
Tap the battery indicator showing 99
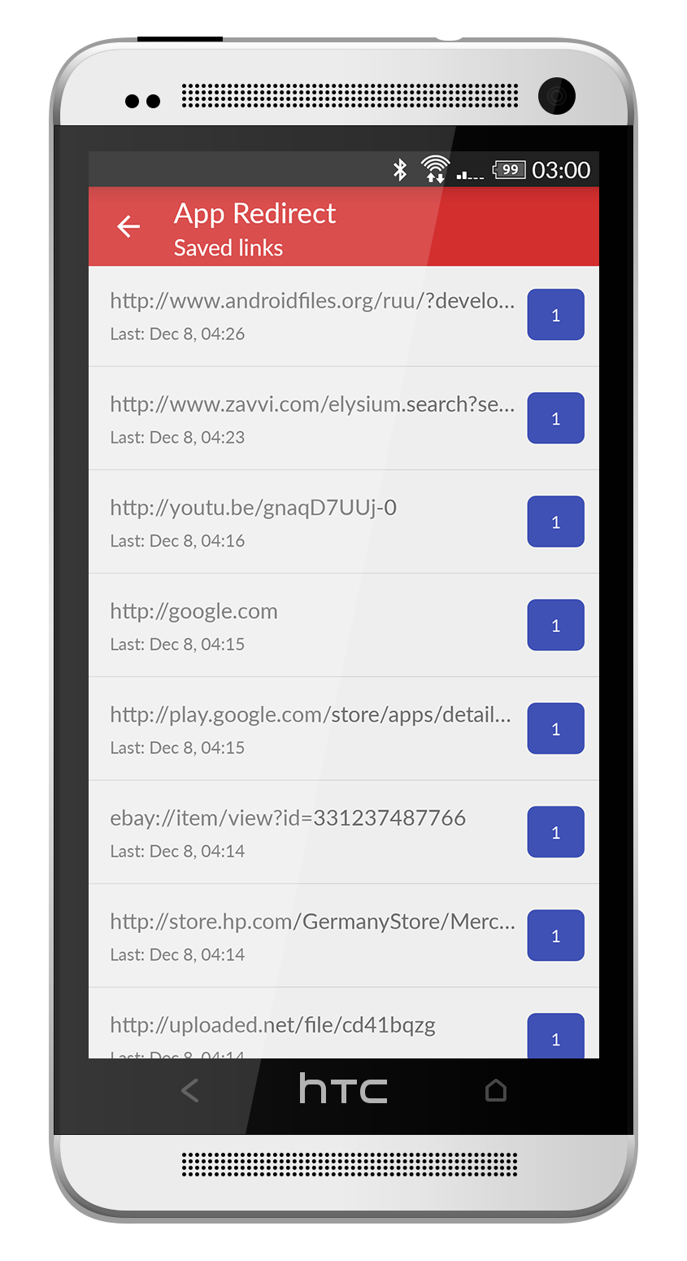pos(509,169)
